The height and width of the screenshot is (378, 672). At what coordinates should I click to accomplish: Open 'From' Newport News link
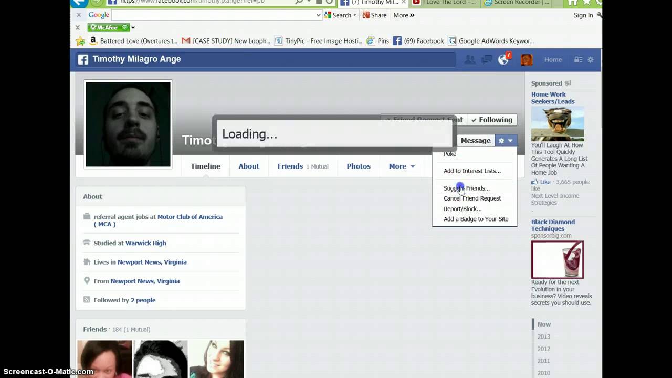tap(145, 281)
